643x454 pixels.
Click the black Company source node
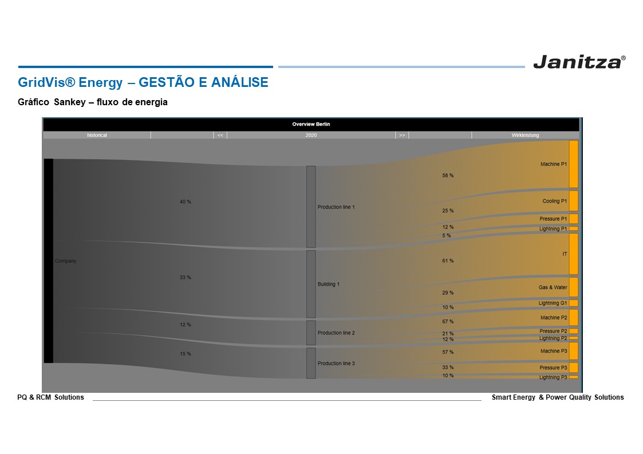[49, 261]
